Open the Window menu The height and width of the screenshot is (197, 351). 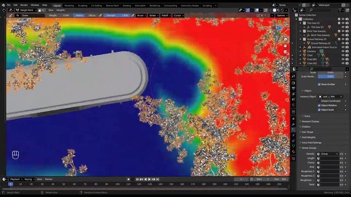click(35, 5)
